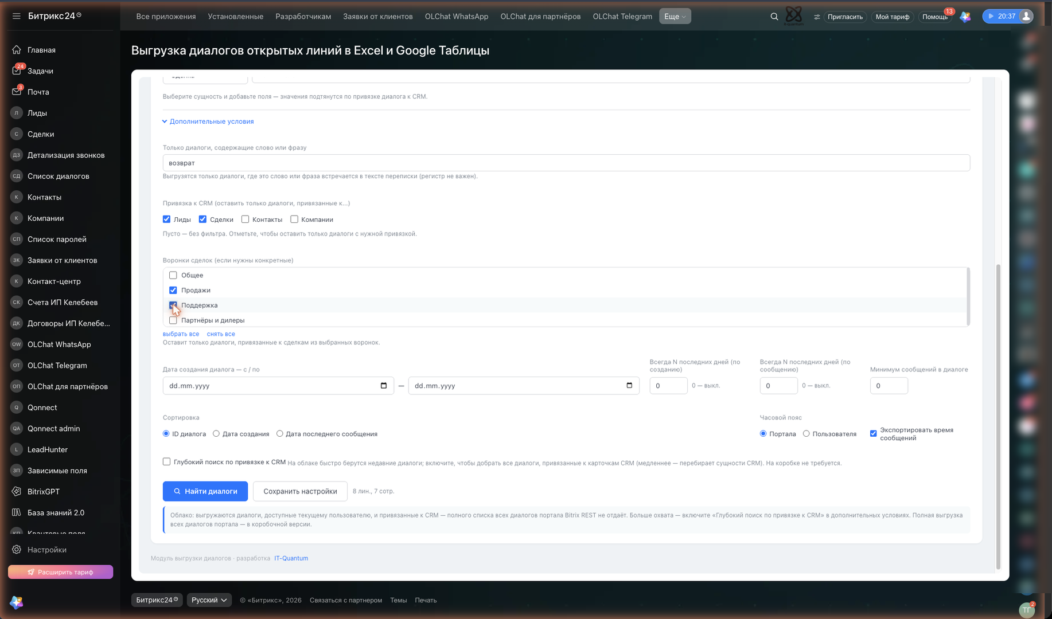Check the Контакты CRM binding checkbox
Screen dimensions: 1052x619
point(245,219)
